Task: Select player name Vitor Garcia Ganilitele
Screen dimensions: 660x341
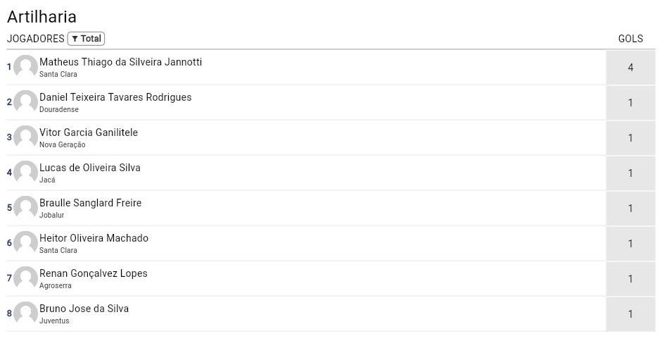Action: point(89,132)
